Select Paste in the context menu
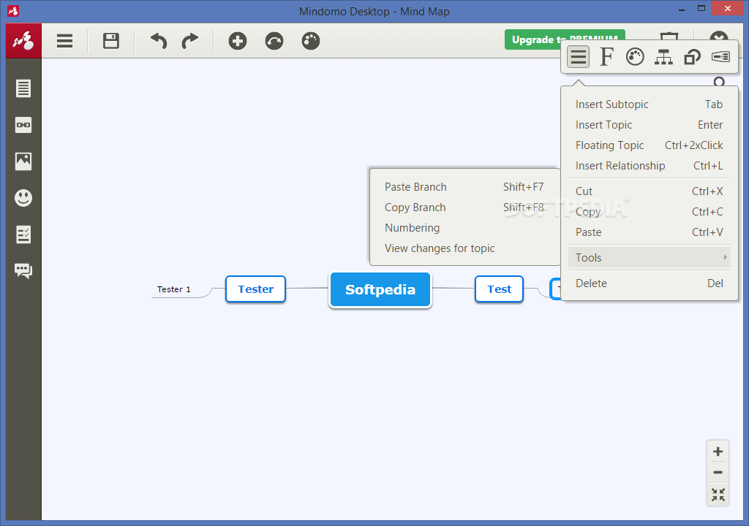Screen dimensions: 749x526 pos(650,232)
